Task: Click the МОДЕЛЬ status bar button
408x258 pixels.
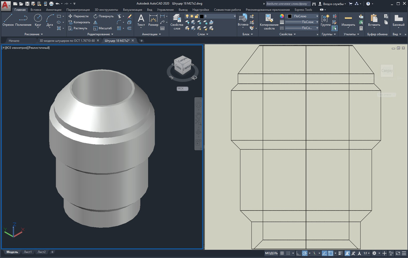Action: 271,253
